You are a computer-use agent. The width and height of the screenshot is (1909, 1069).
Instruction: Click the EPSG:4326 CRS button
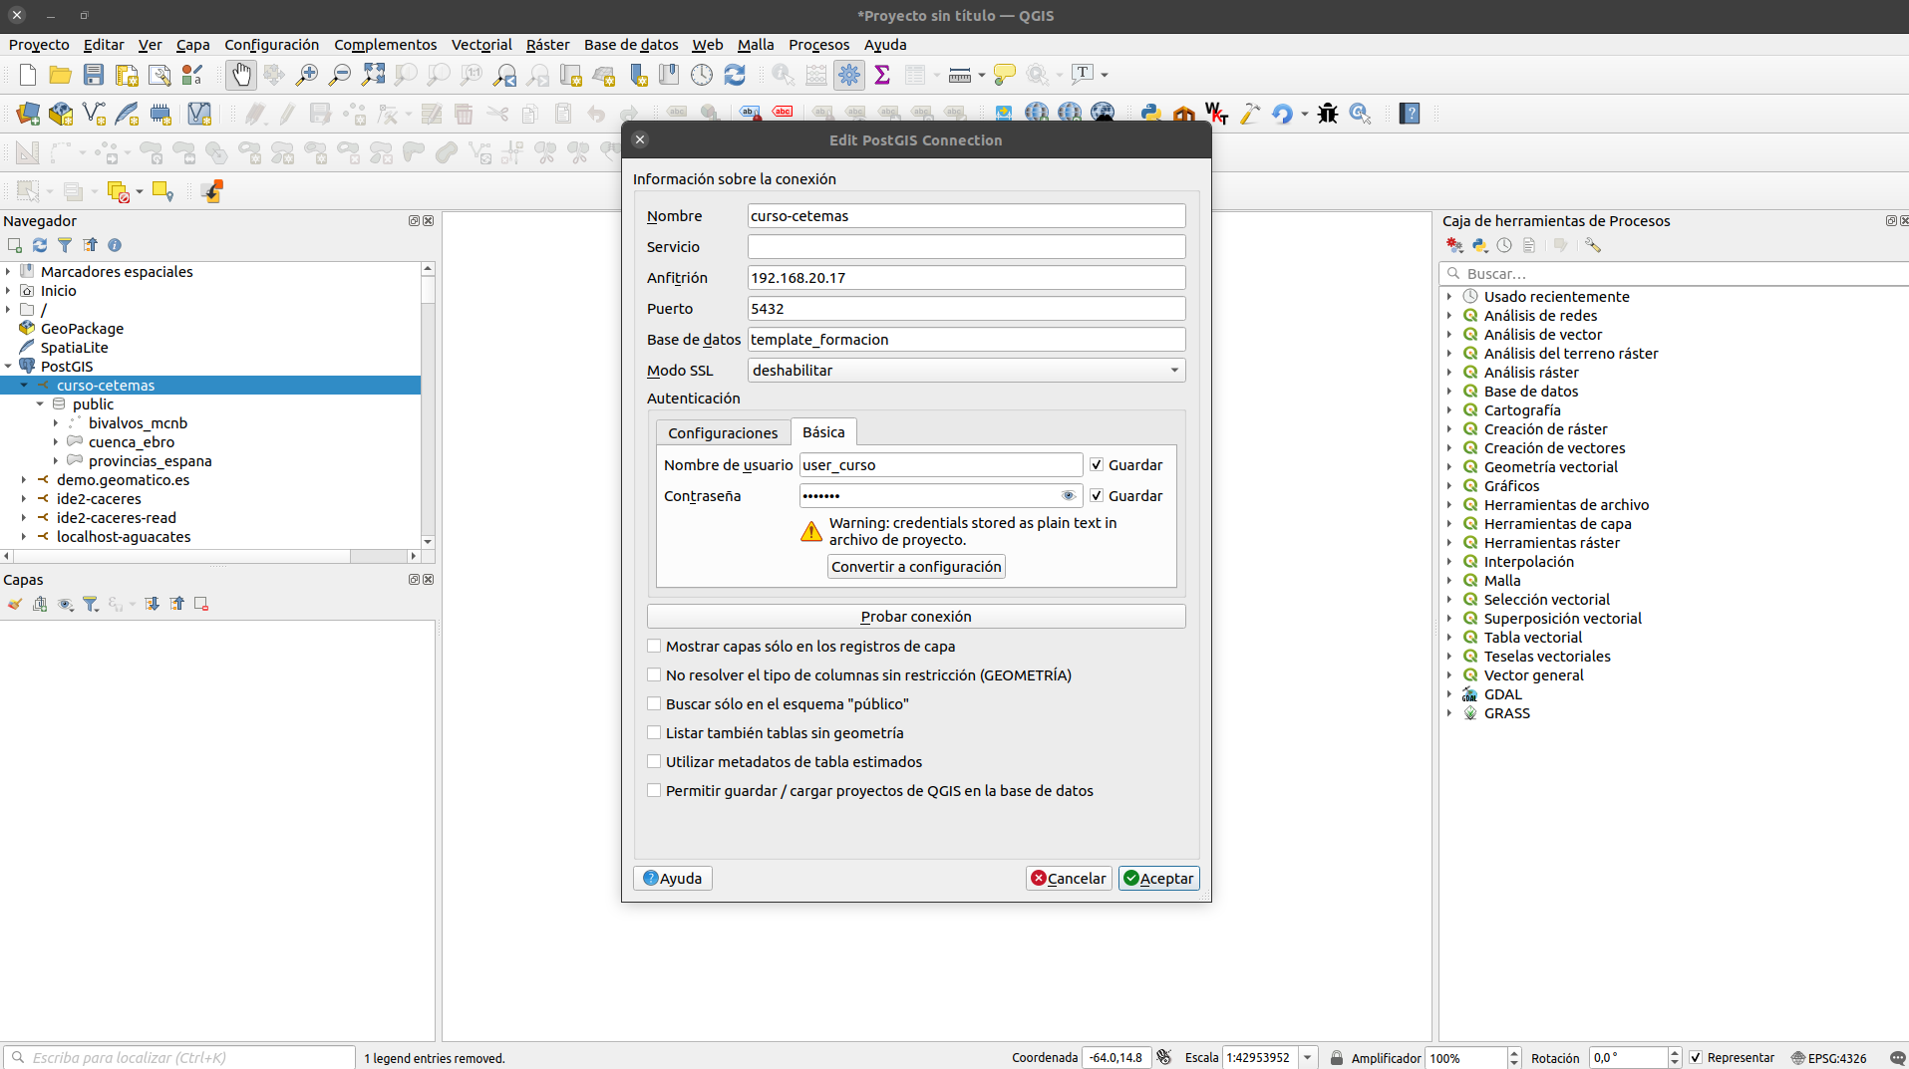coord(1829,1058)
